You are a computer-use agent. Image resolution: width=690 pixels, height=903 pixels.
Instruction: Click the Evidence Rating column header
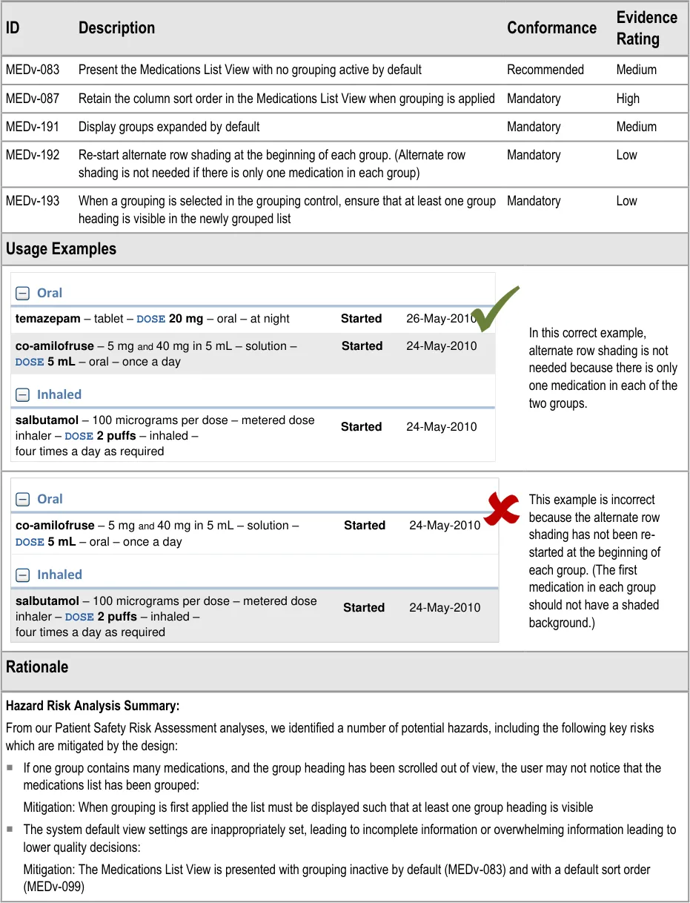click(646, 28)
